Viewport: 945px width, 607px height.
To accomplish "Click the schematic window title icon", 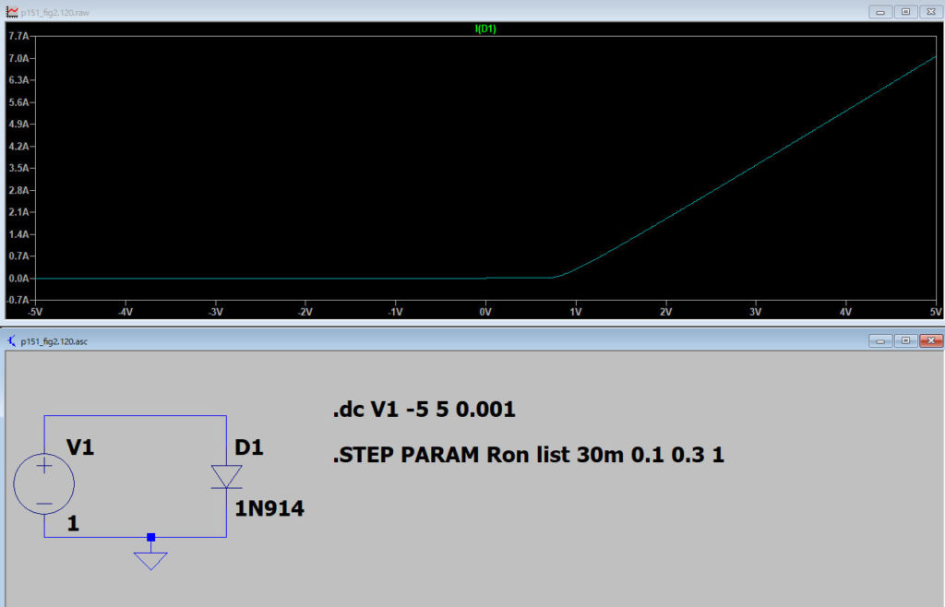I will click(11, 341).
